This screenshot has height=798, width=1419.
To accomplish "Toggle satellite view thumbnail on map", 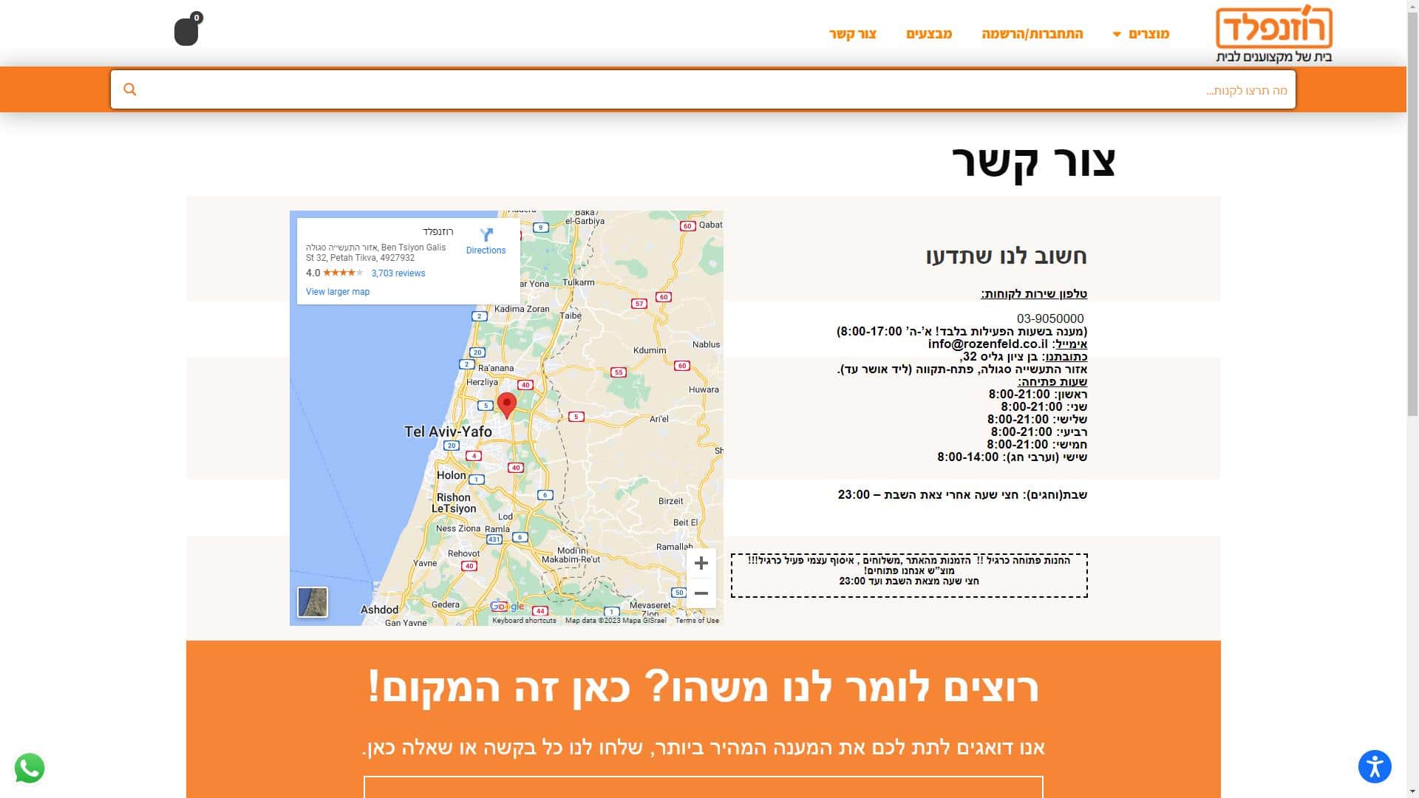I will (313, 602).
